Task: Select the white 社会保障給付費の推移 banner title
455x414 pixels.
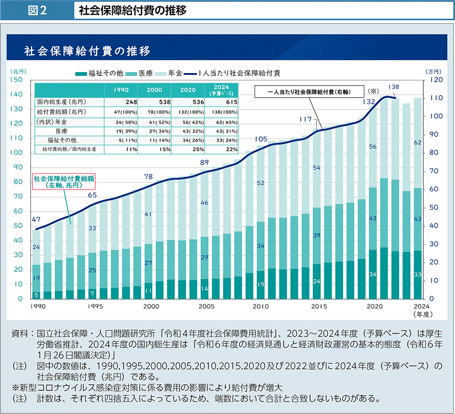Action: pyautogui.click(x=87, y=51)
